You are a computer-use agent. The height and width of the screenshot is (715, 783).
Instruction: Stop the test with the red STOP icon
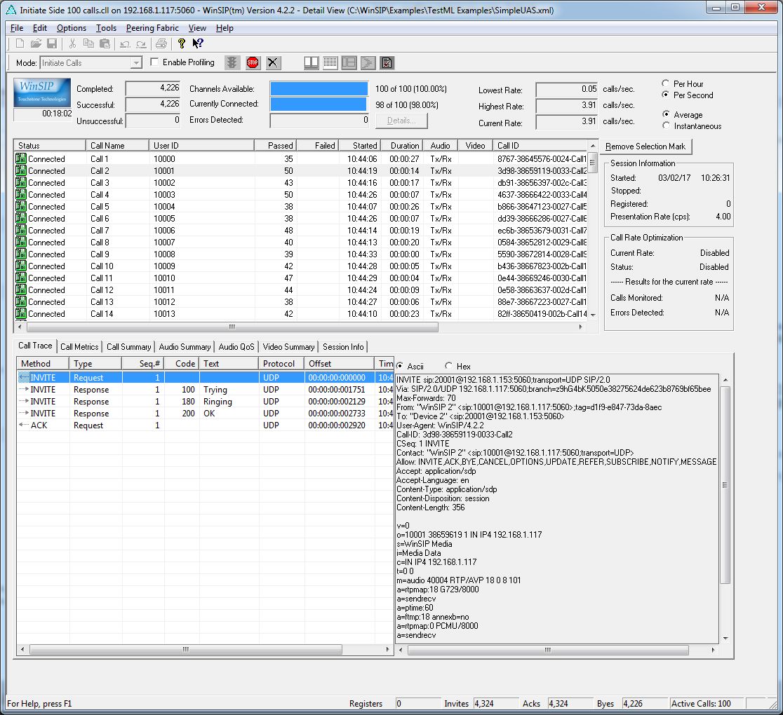(253, 62)
